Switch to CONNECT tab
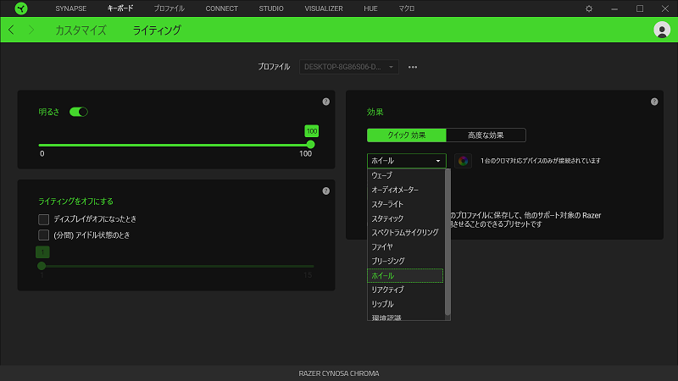This screenshot has height=381, width=678. [221, 8]
